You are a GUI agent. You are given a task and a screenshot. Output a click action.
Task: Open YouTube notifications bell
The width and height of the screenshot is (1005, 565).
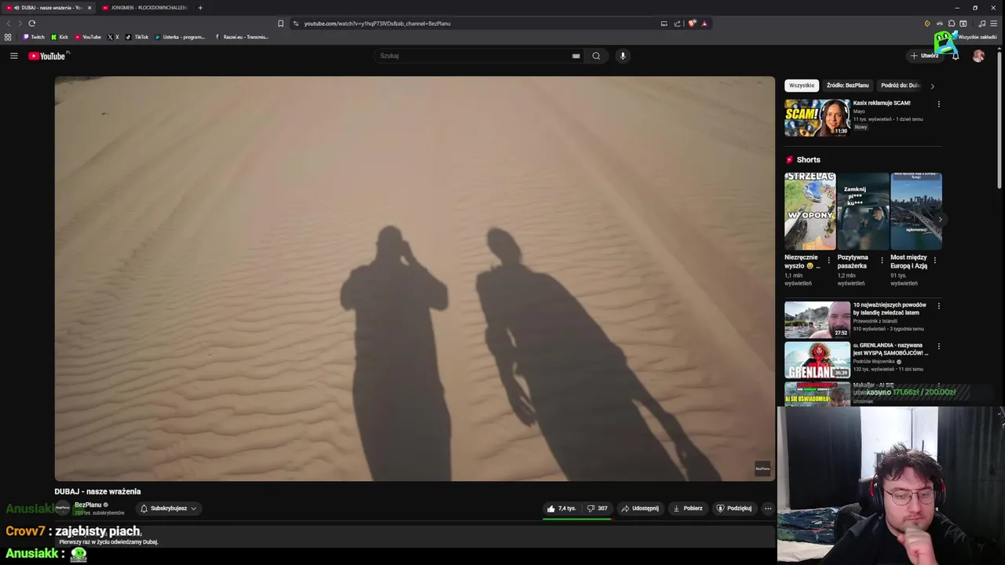956,56
